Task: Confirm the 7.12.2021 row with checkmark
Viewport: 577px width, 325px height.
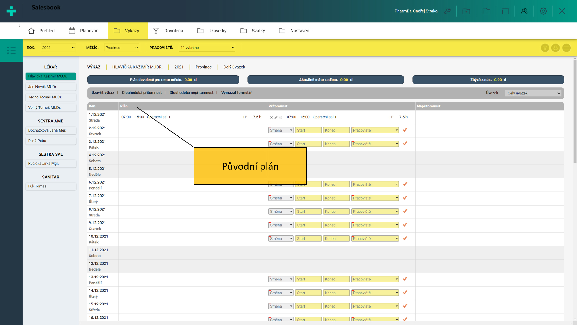Action: tap(405, 198)
